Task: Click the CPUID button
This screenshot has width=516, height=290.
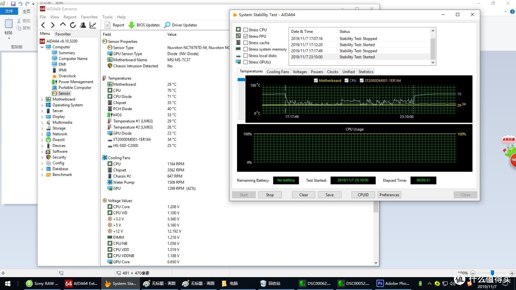Action: (363, 195)
